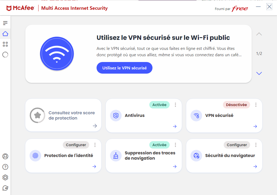Open the hamburger menu in sidebar

point(5,23)
